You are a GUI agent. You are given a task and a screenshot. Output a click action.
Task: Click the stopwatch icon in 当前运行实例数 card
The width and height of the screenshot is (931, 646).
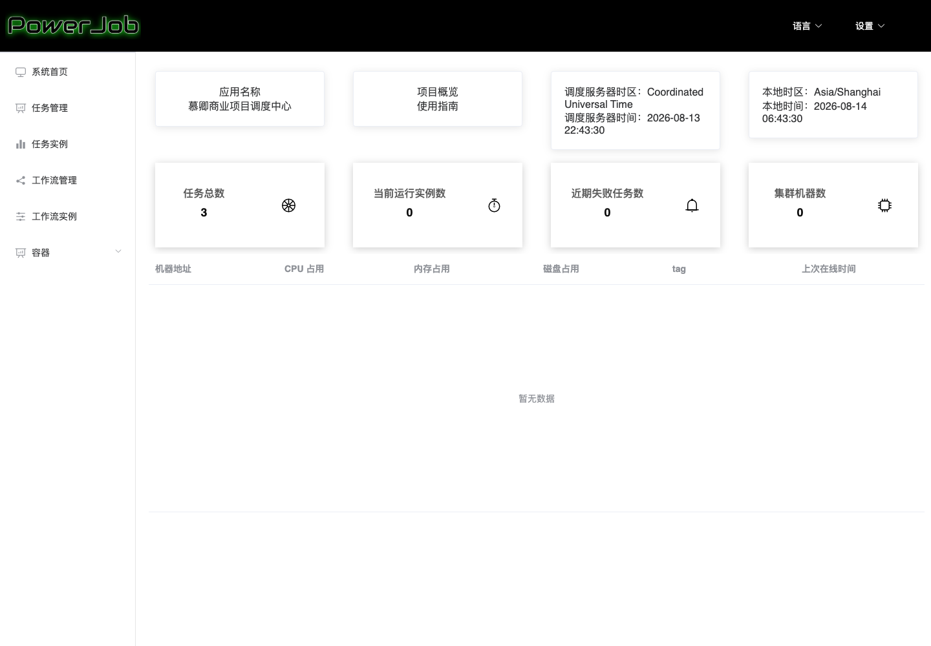coord(494,205)
